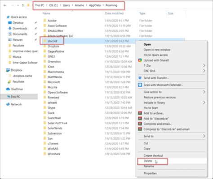Viewport: 213px width, 179px height.
Task: Choose Open in context menu
Action: [x=147, y=44]
